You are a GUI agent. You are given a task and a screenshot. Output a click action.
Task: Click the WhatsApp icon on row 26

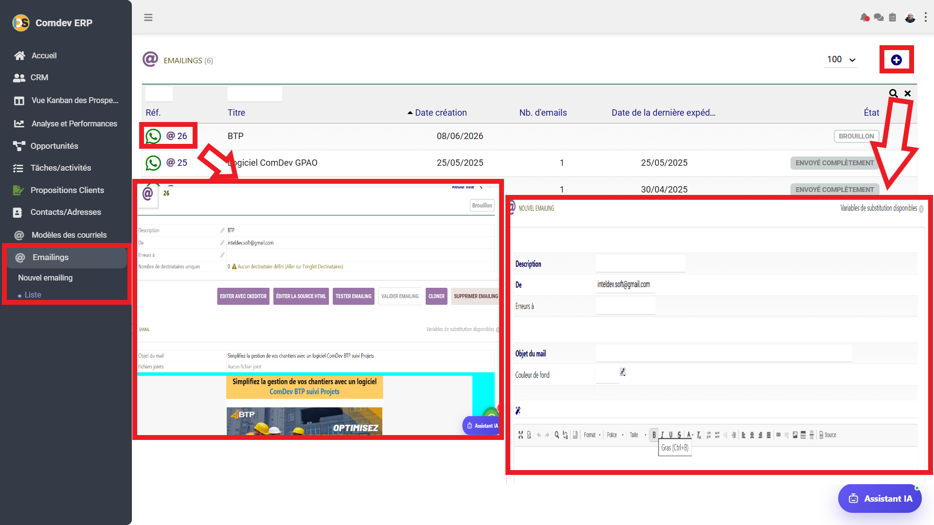tap(153, 136)
